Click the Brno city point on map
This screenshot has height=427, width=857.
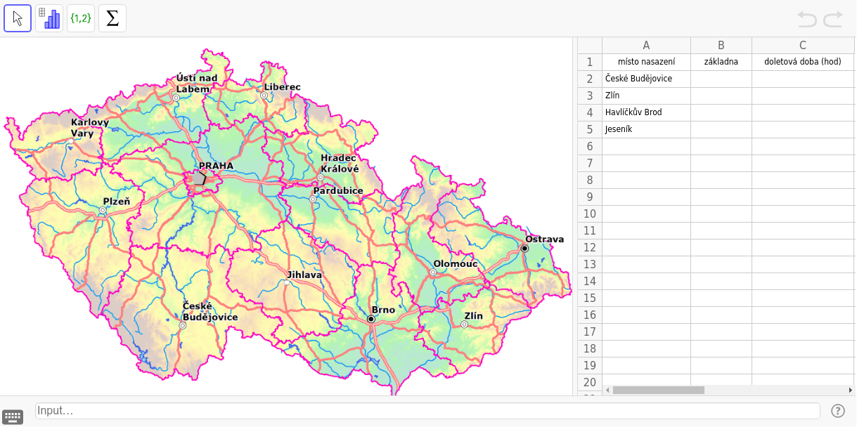click(x=371, y=319)
